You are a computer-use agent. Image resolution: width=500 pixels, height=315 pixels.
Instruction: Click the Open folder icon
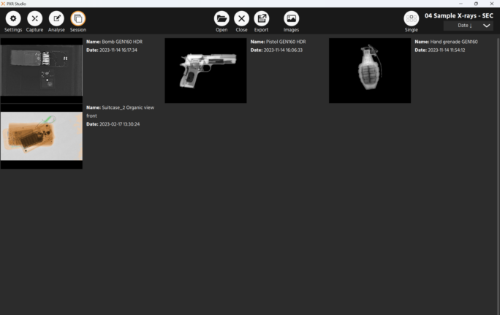pyautogui.click(x=221, y=18)
